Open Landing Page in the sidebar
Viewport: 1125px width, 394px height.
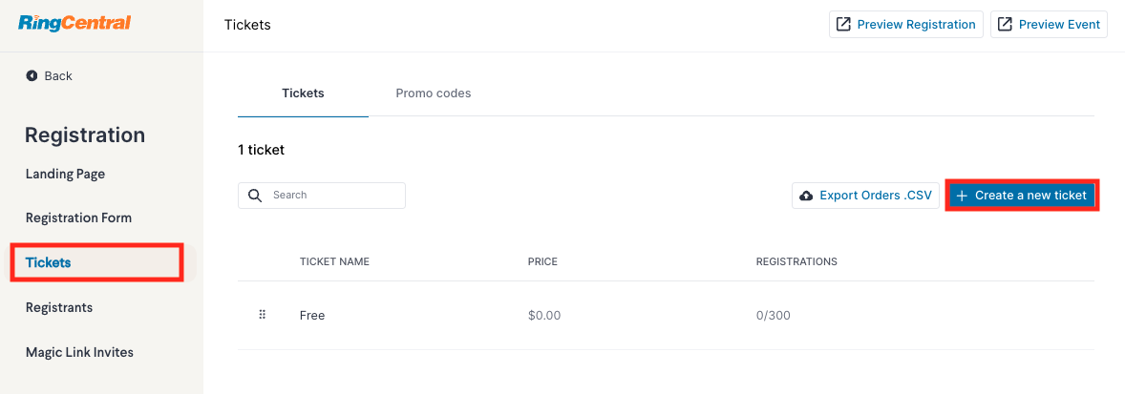(x=66, y=174)
